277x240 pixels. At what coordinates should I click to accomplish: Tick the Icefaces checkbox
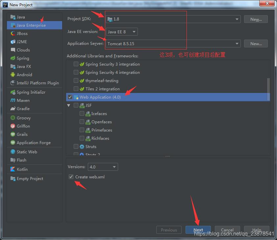tap(82, 113)
